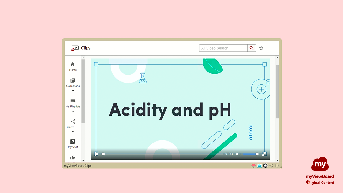Toggle the on-screen keyboard icon

259,166
